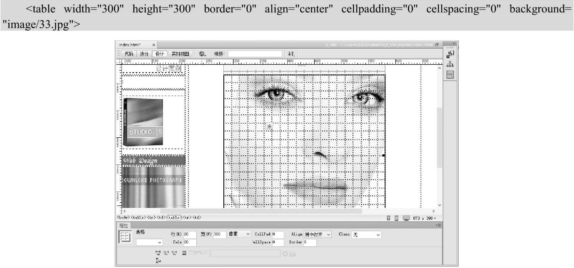Click the file management arrows icon
Viewport: 574px width, 268px height.
click(291, 54)
